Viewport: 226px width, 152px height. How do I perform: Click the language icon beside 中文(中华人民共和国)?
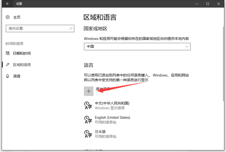88,105
